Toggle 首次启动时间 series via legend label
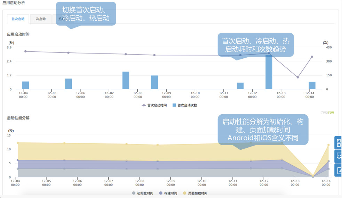The height and width of the screenshot is (198, 342). 157,105
